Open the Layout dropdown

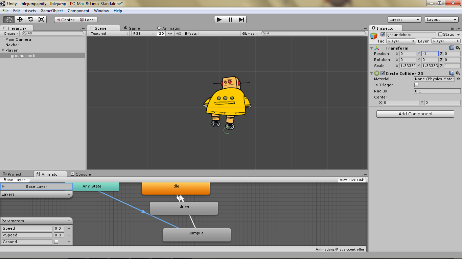[x=442, y=20]
